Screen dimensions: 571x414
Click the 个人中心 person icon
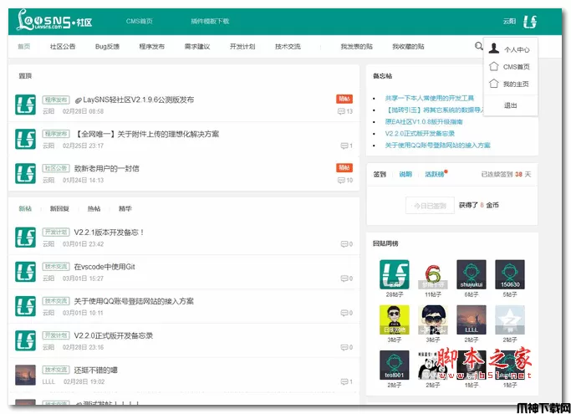(x=494, y=49)
